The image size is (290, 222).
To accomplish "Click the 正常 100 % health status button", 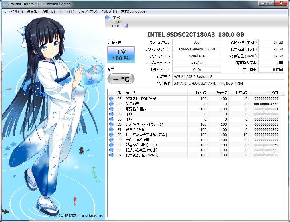I will tap(121, 55).
